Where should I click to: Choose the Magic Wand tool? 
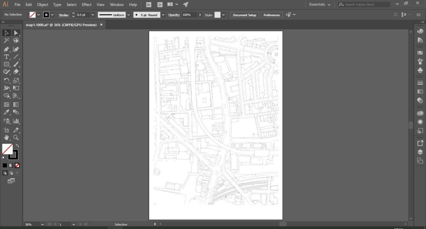6,41
